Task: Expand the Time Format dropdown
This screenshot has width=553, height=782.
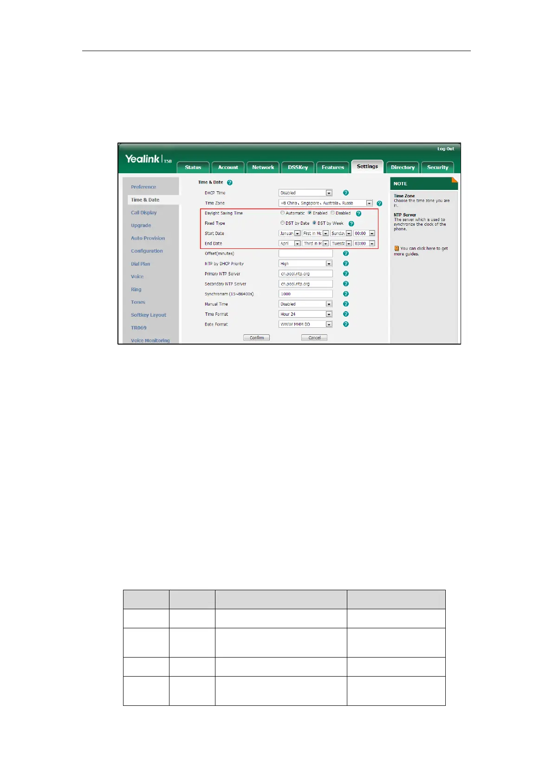Action: click(x=306, y=314)
